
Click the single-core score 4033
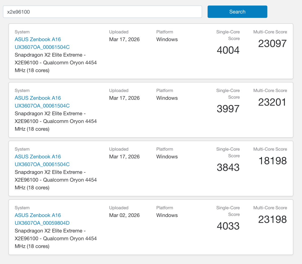pyautogui.click(x=228, y=226)
